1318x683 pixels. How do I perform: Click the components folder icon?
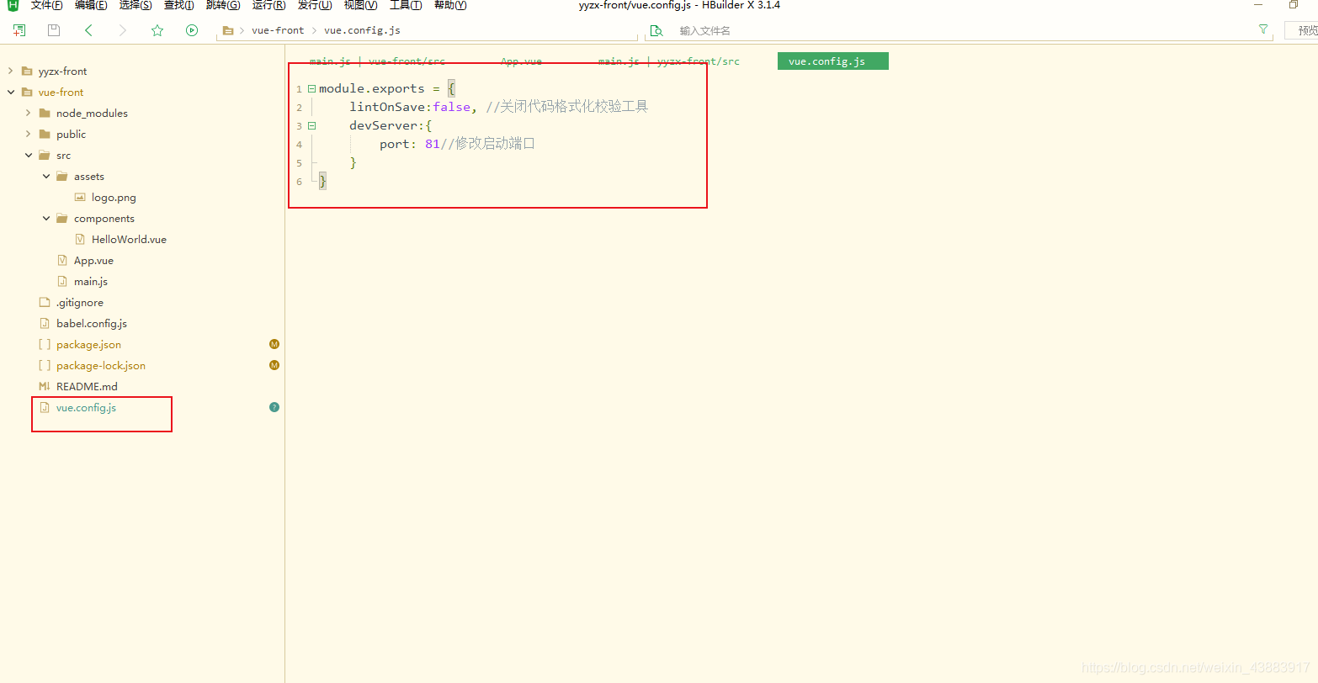click(62, 219)
